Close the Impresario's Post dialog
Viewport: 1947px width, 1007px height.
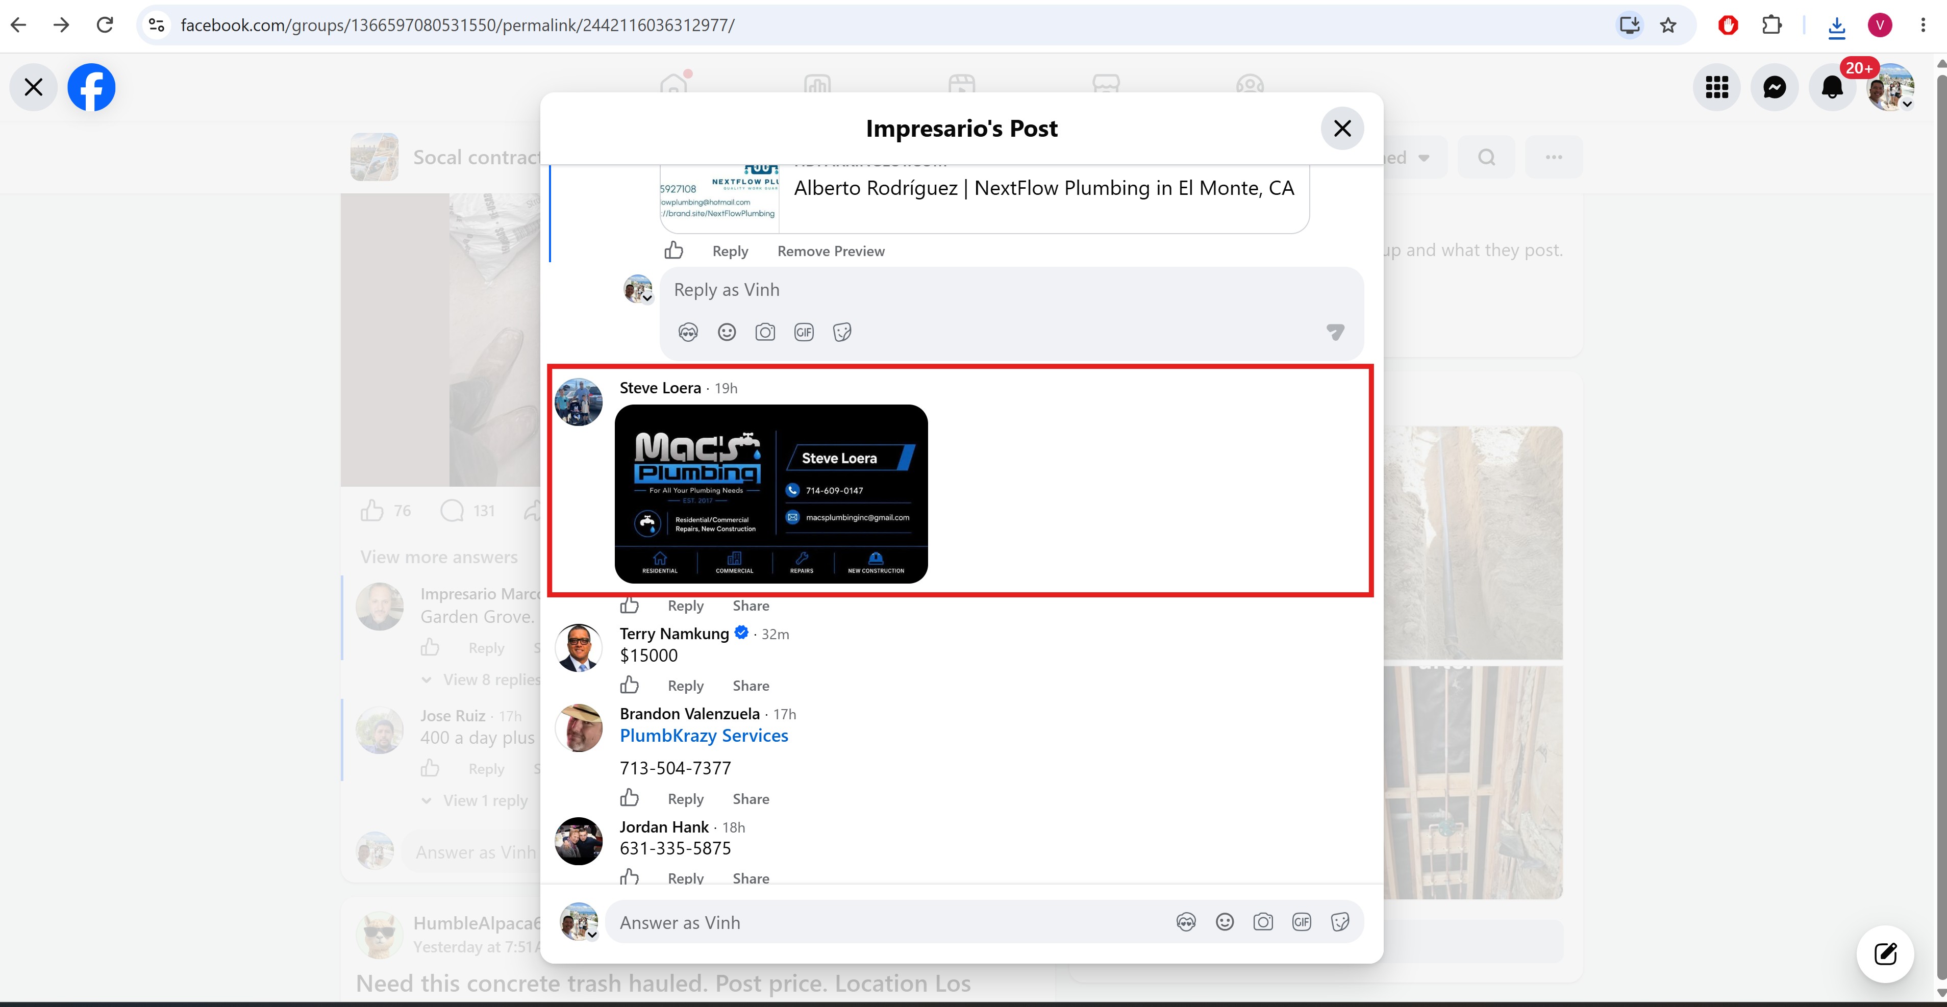point(1341,129)
